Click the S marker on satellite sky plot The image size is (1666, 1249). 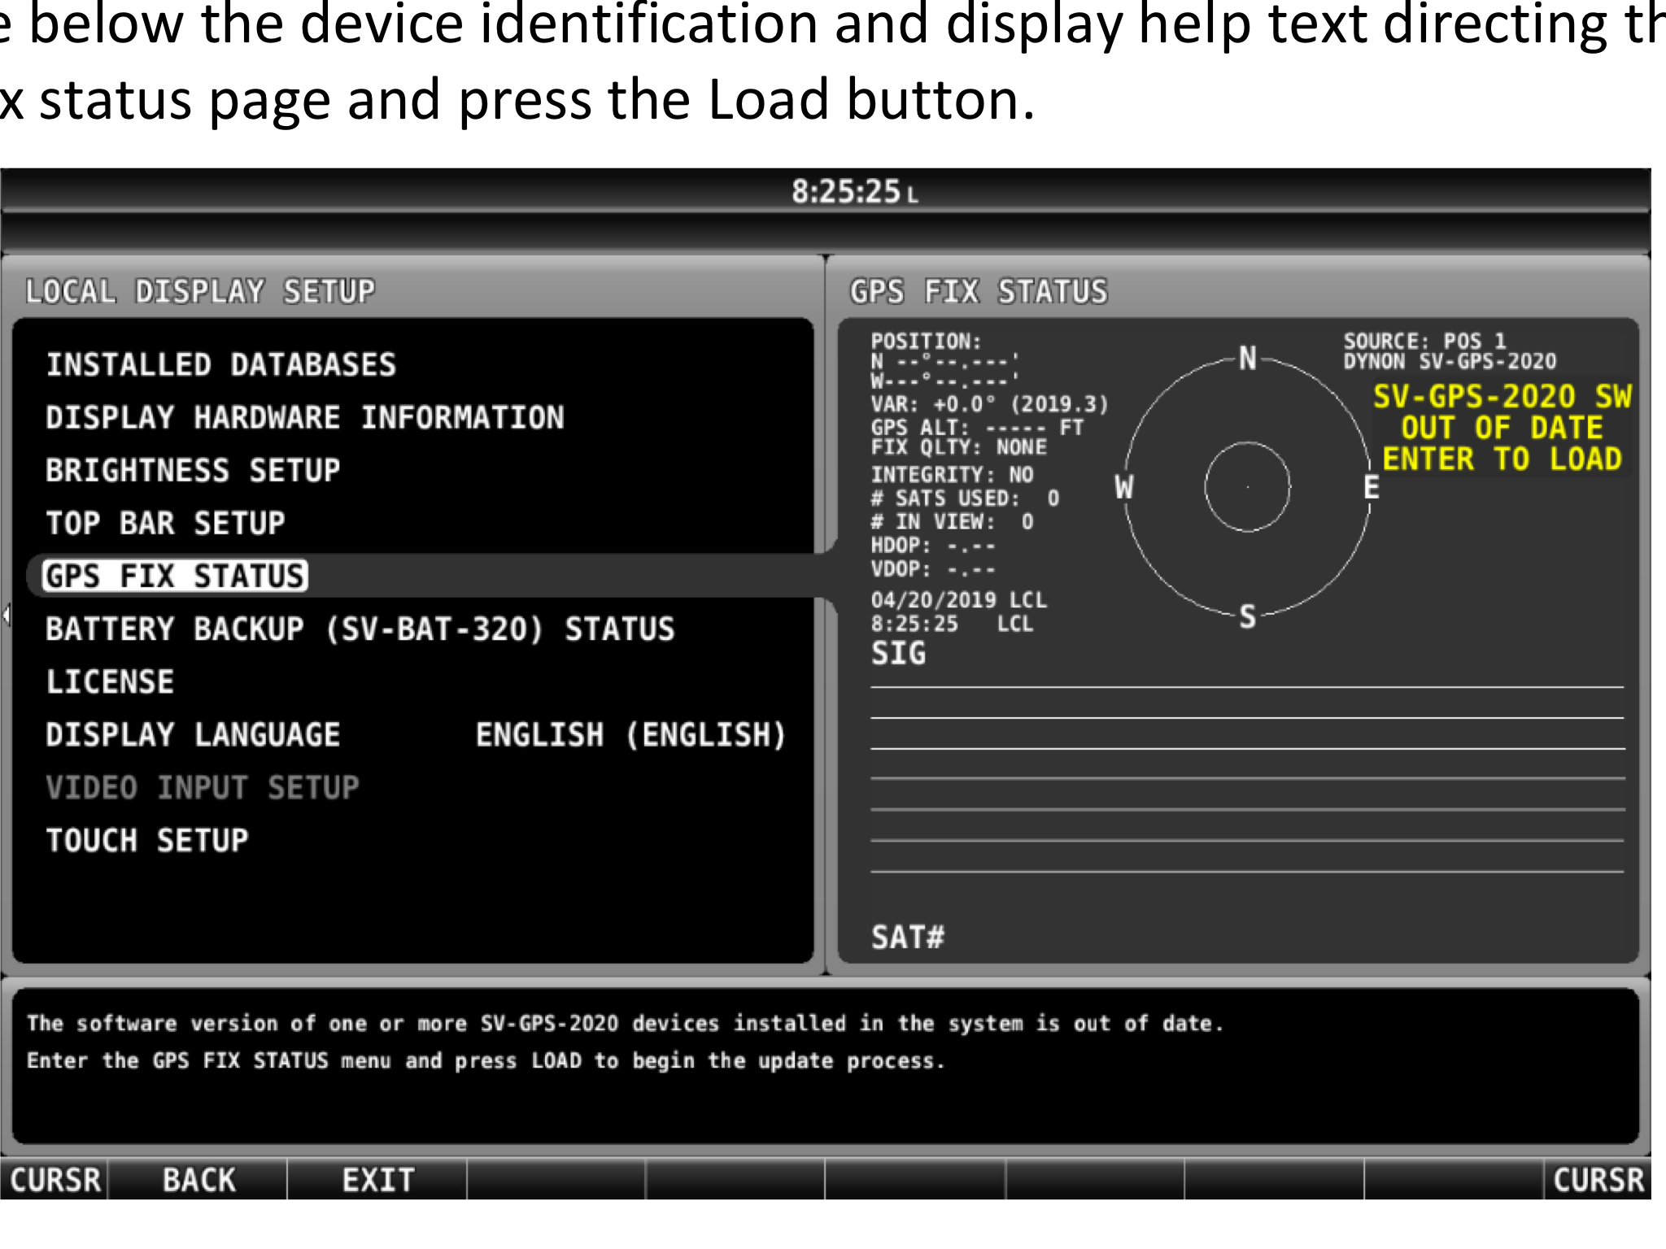[1247, 617]
